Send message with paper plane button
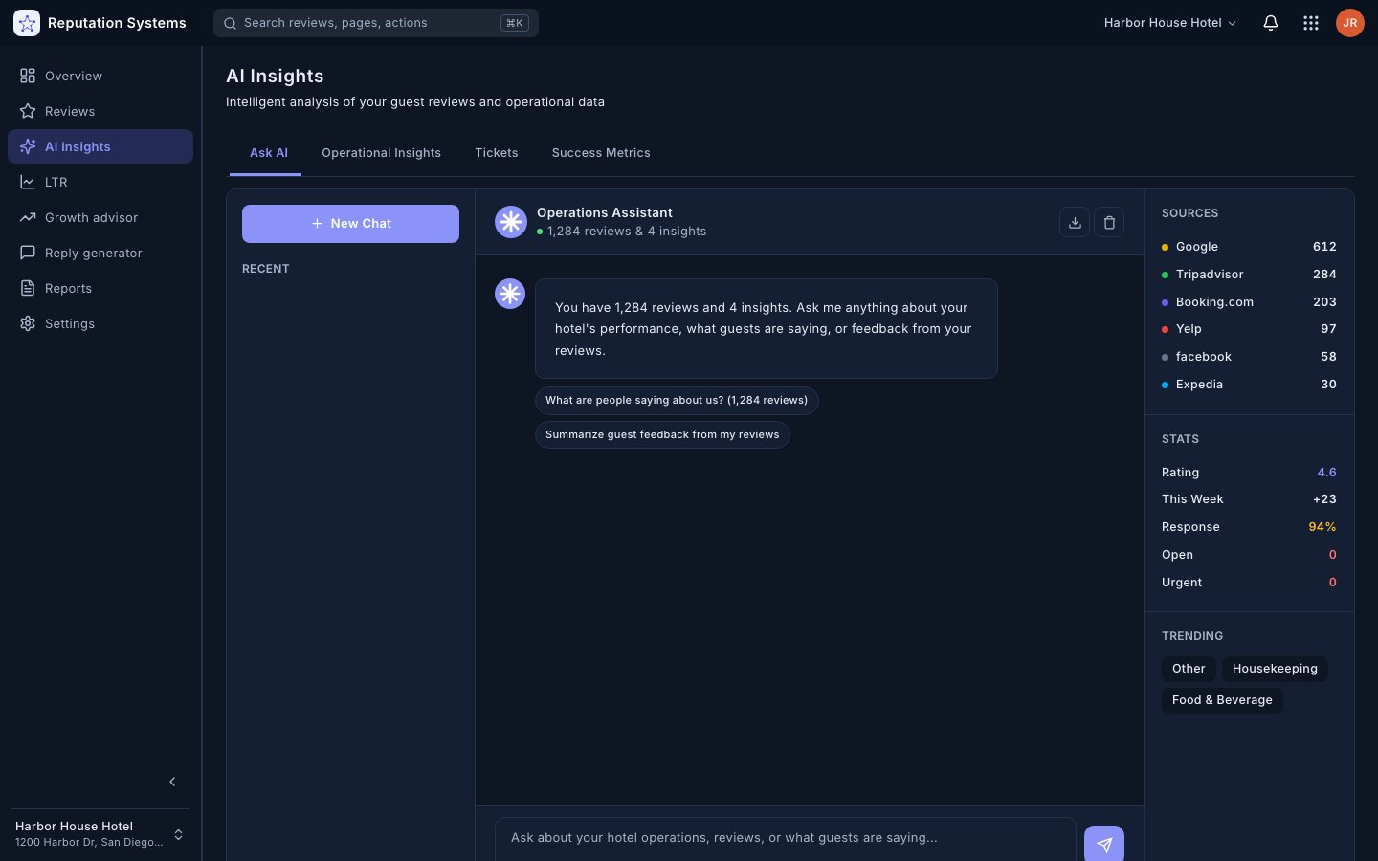This screenshot has height=861, width=1378. [1104, 844]
